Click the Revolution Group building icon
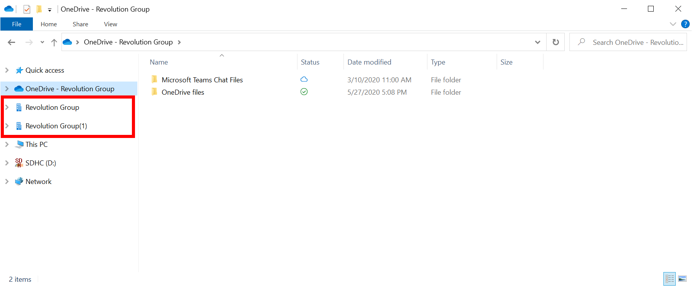The height and width of the screenshot is (286, 692). [19, 107]
